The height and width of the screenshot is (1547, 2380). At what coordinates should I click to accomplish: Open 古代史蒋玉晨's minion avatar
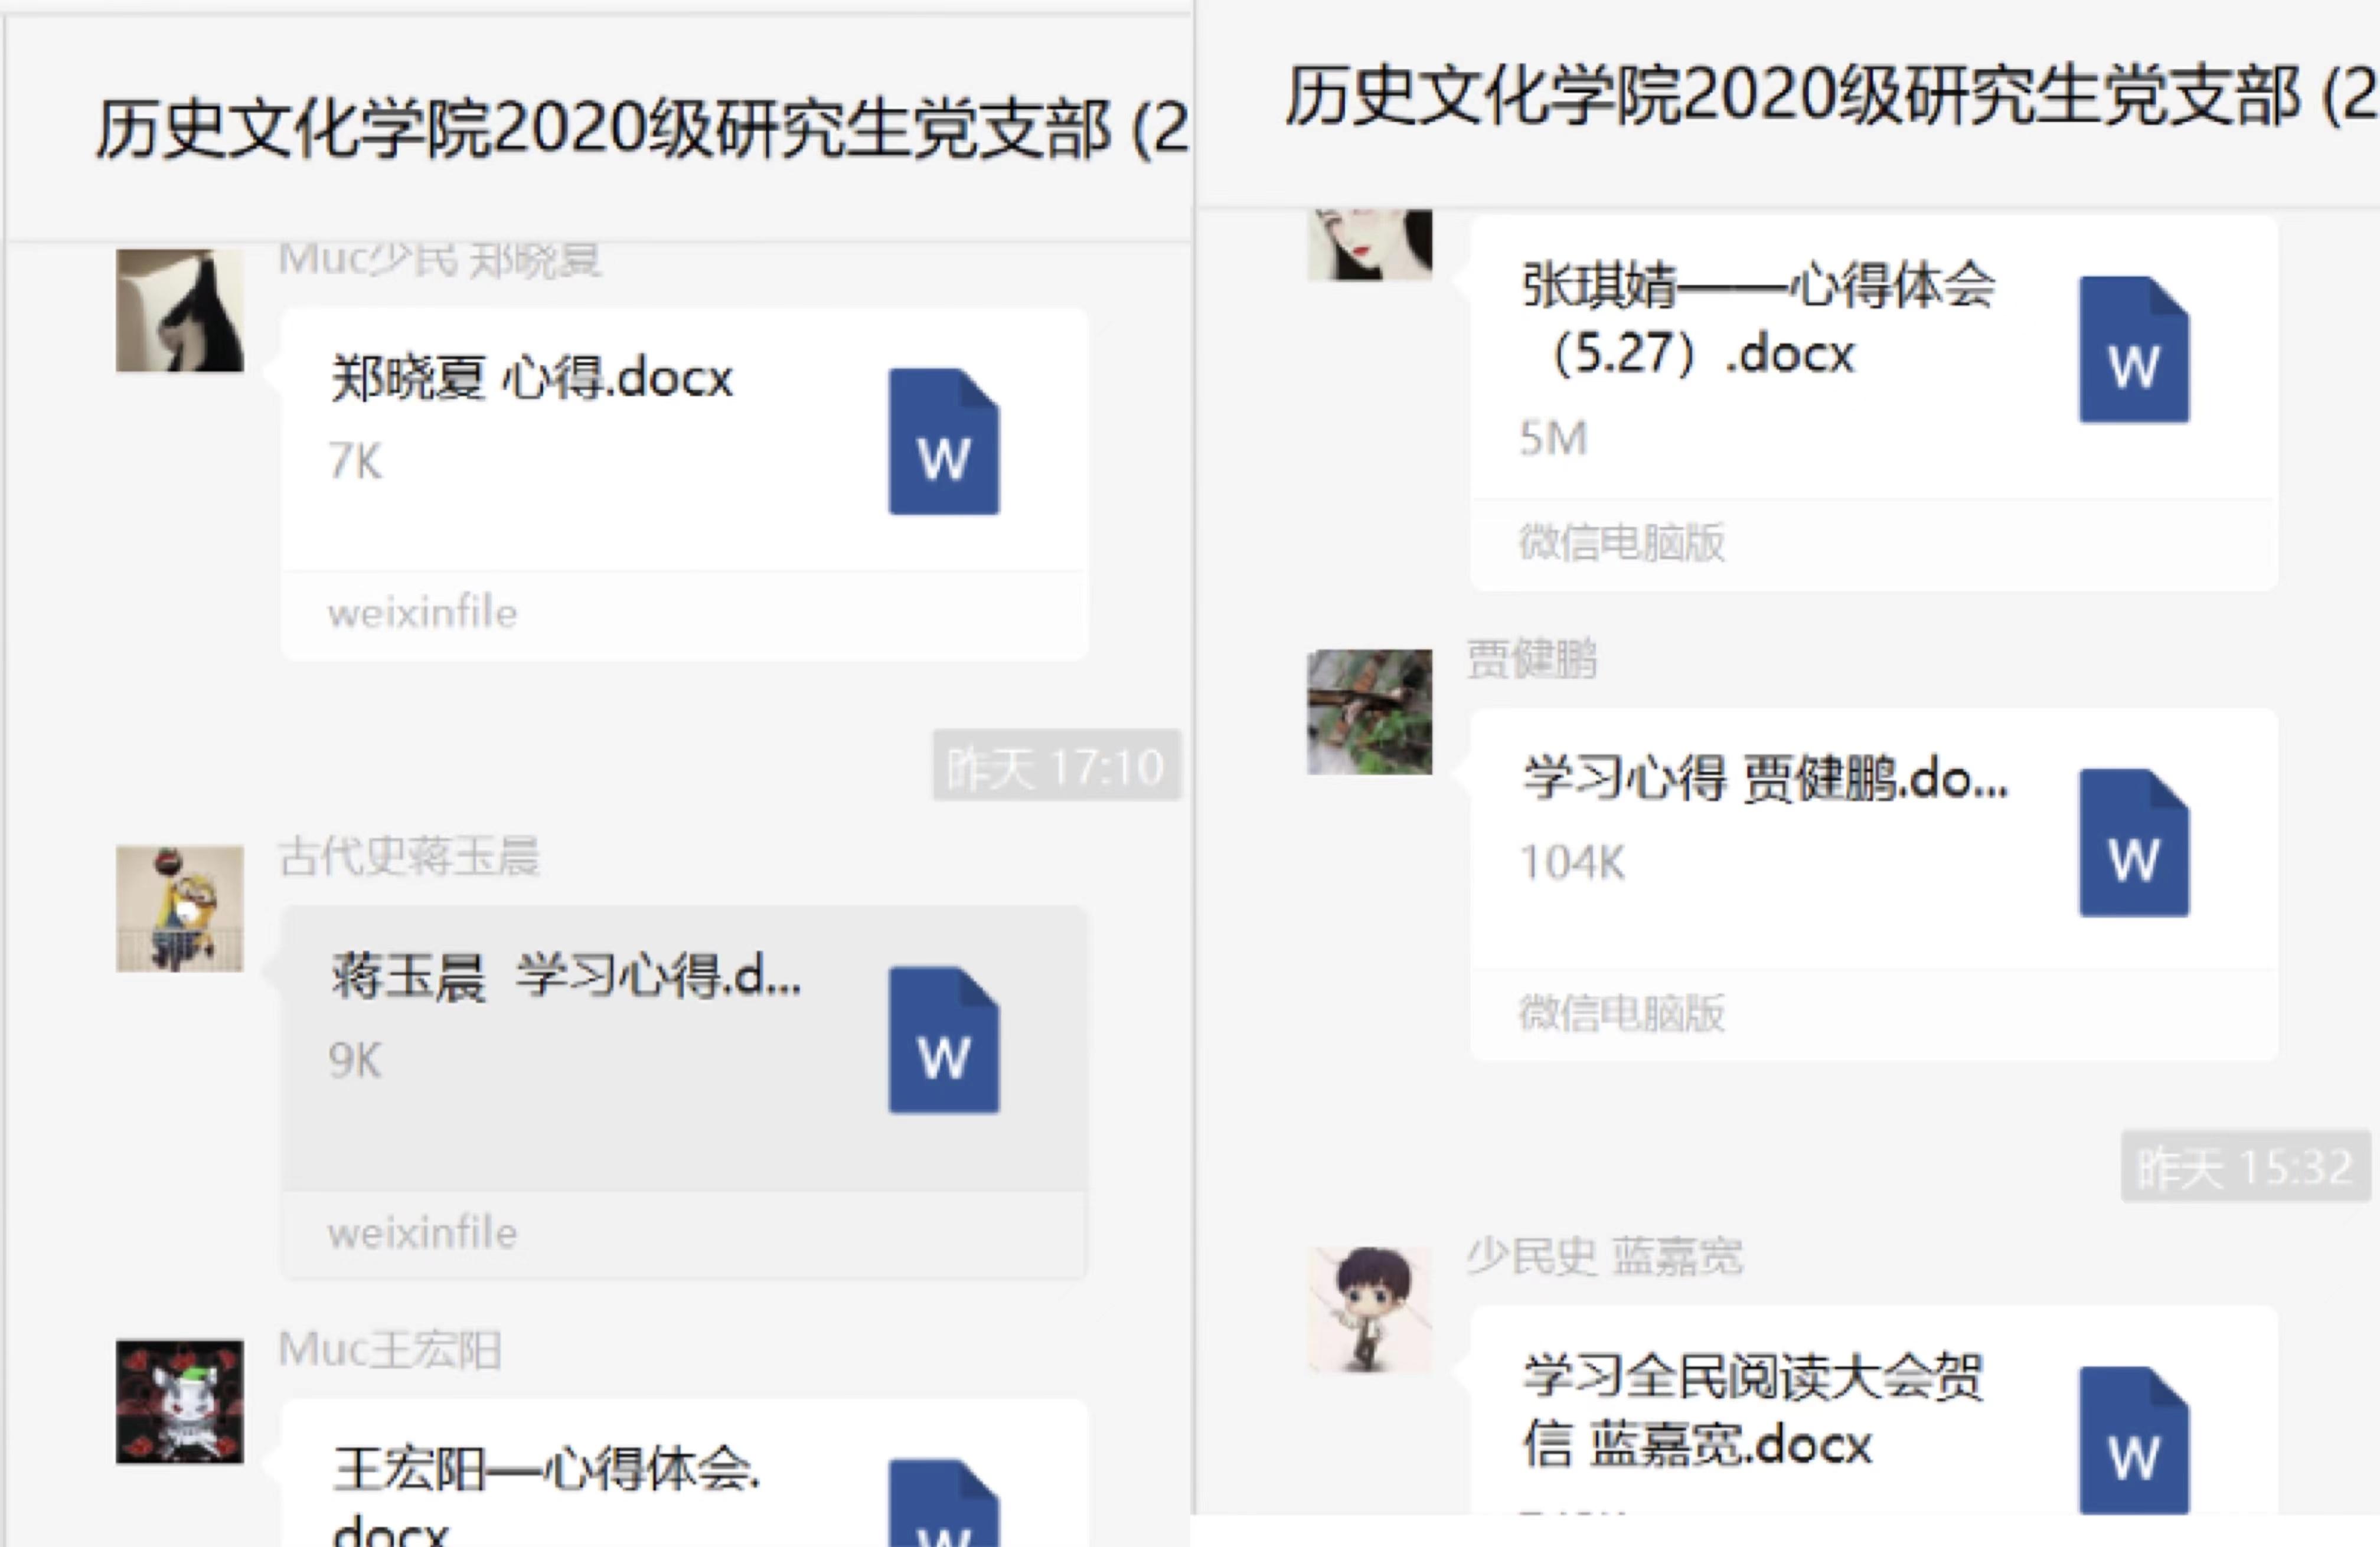click(180, 908)
